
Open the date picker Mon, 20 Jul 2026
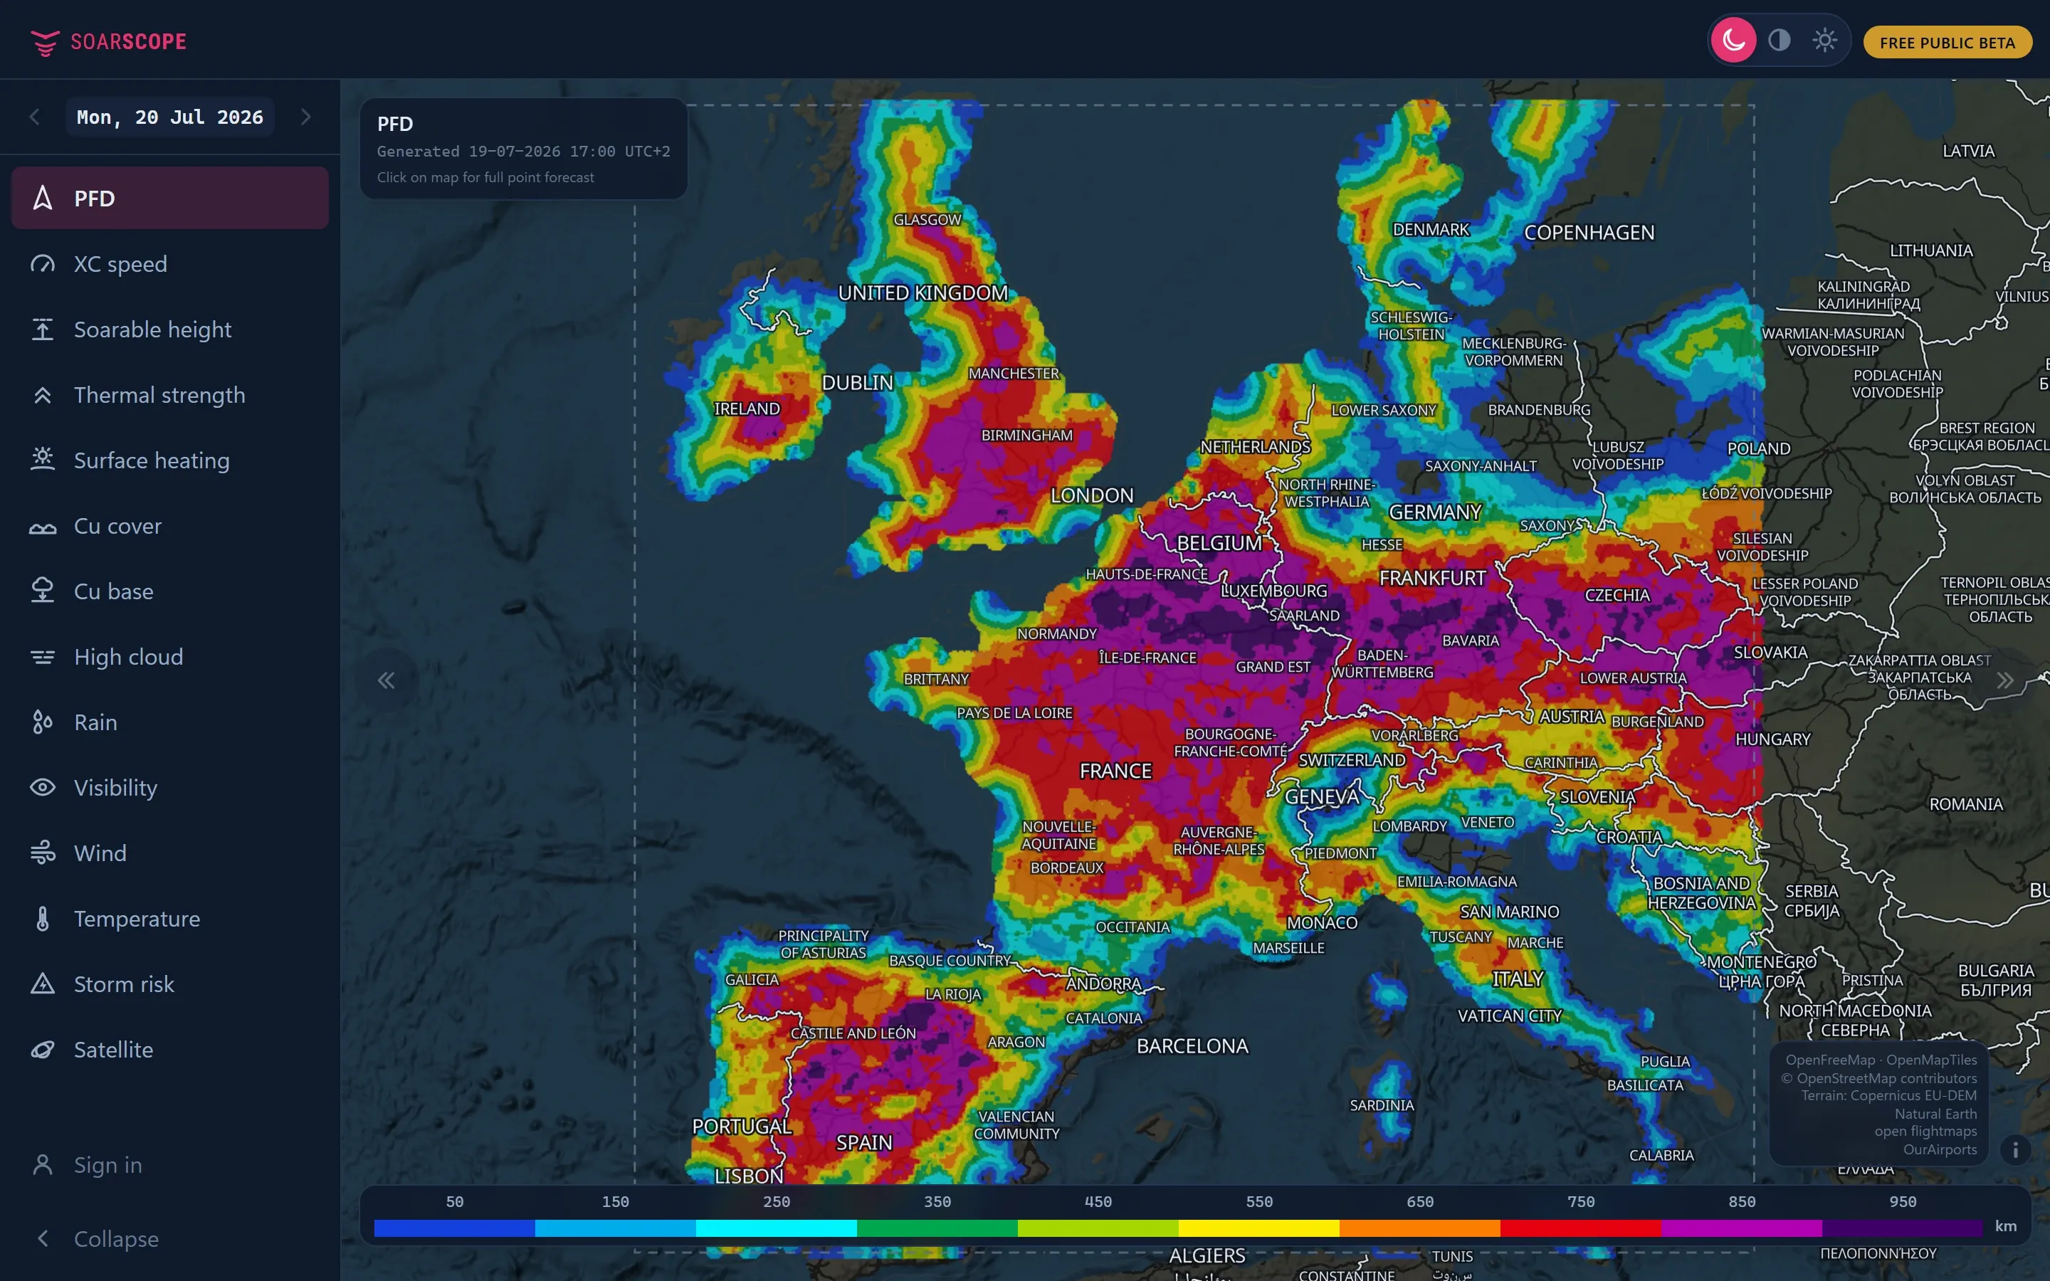pos(169,117)
